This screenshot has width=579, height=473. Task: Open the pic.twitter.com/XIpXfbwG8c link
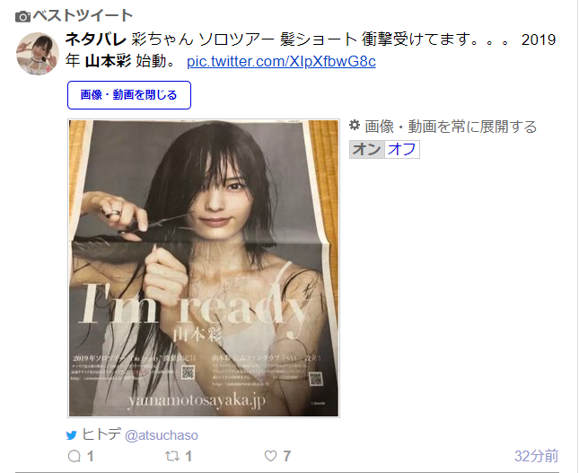point(281,61)
